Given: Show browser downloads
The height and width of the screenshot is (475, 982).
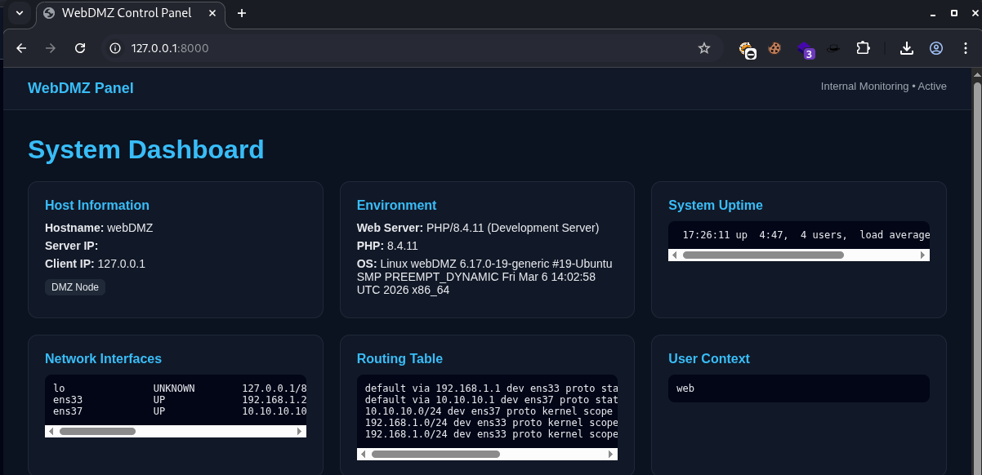Looking at the screenshot, I should click(906, 48).
